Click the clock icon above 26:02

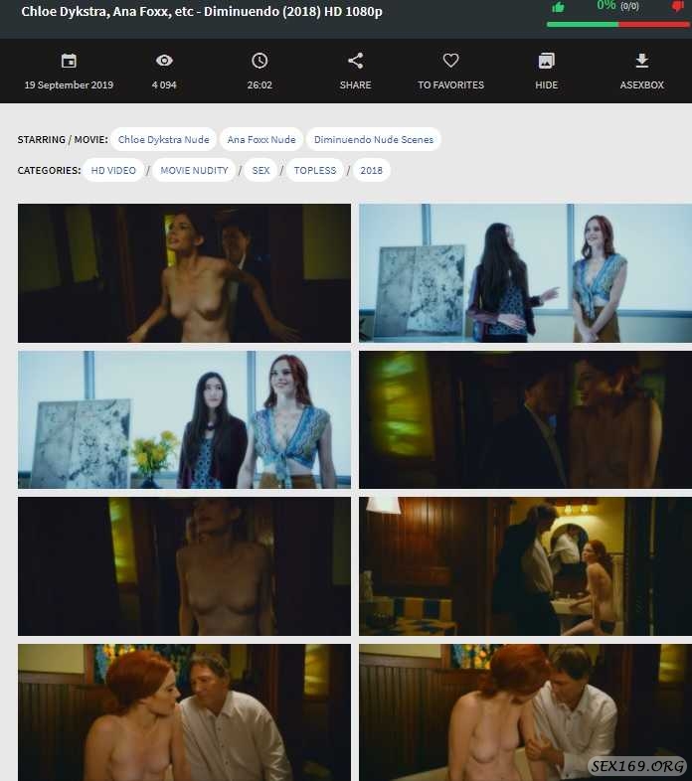click(259, 62)
